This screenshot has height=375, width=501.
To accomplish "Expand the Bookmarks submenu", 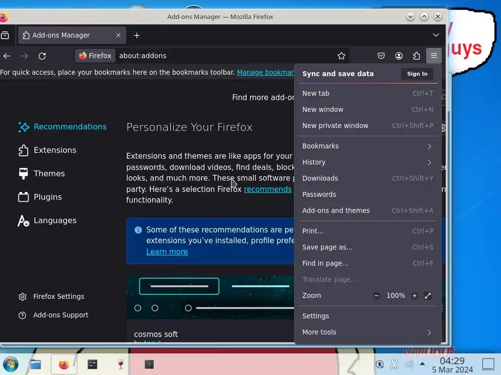I will pyautogui.click(x=368, y=146).
